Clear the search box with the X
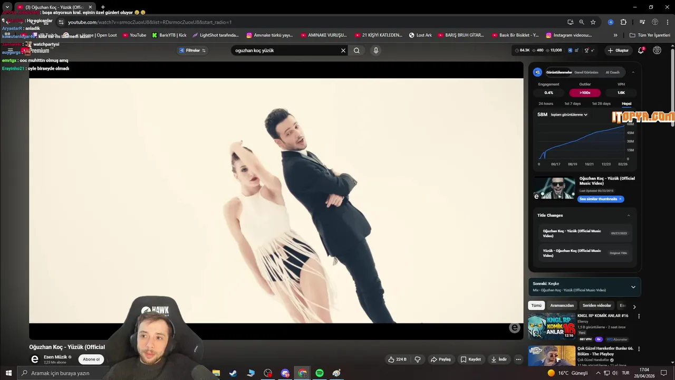Image resolution: width=675 pixels, height=380 pixels. point(343,51)
